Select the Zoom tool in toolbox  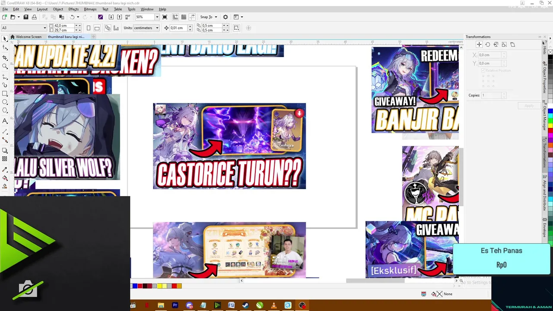(x=5, y=67)
